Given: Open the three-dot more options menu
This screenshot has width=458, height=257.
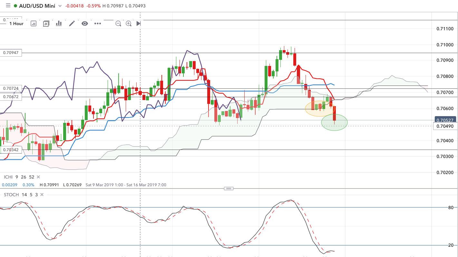Looking at the screenshot, I should (97, 23).
